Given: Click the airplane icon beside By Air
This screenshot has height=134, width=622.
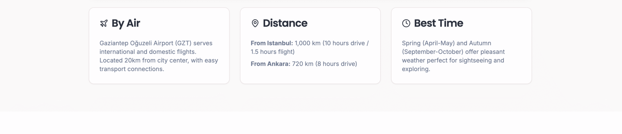Looking at the screenshot, I should pos(104,23).
